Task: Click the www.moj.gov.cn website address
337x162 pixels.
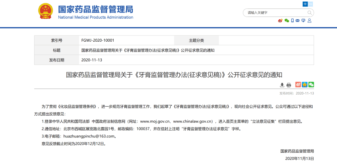Action: tap(154, 121)
